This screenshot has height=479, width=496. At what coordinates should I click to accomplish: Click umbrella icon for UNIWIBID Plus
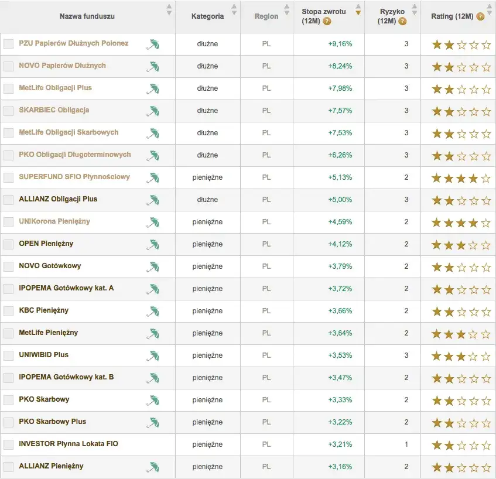pyautogui.click(x=153, y=356)
